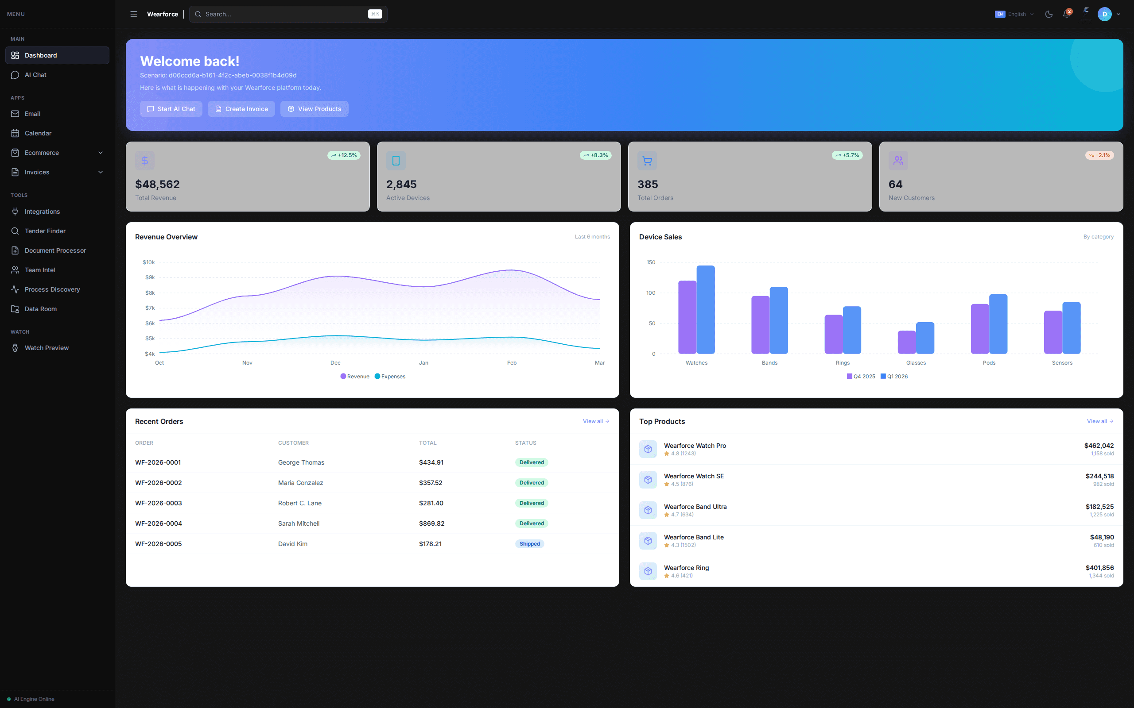Click the New Customers people icon
Image resolution: width=1134 pixels, height=708 pixels.
(x=898, y=161)
